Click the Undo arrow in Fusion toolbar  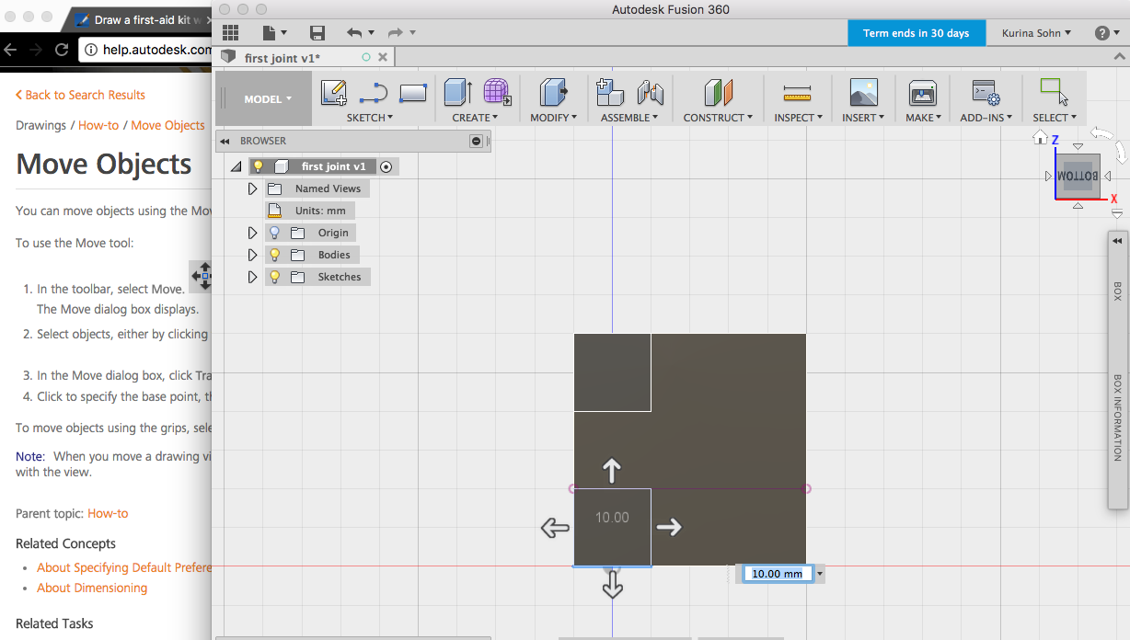(x=354, y=33)
